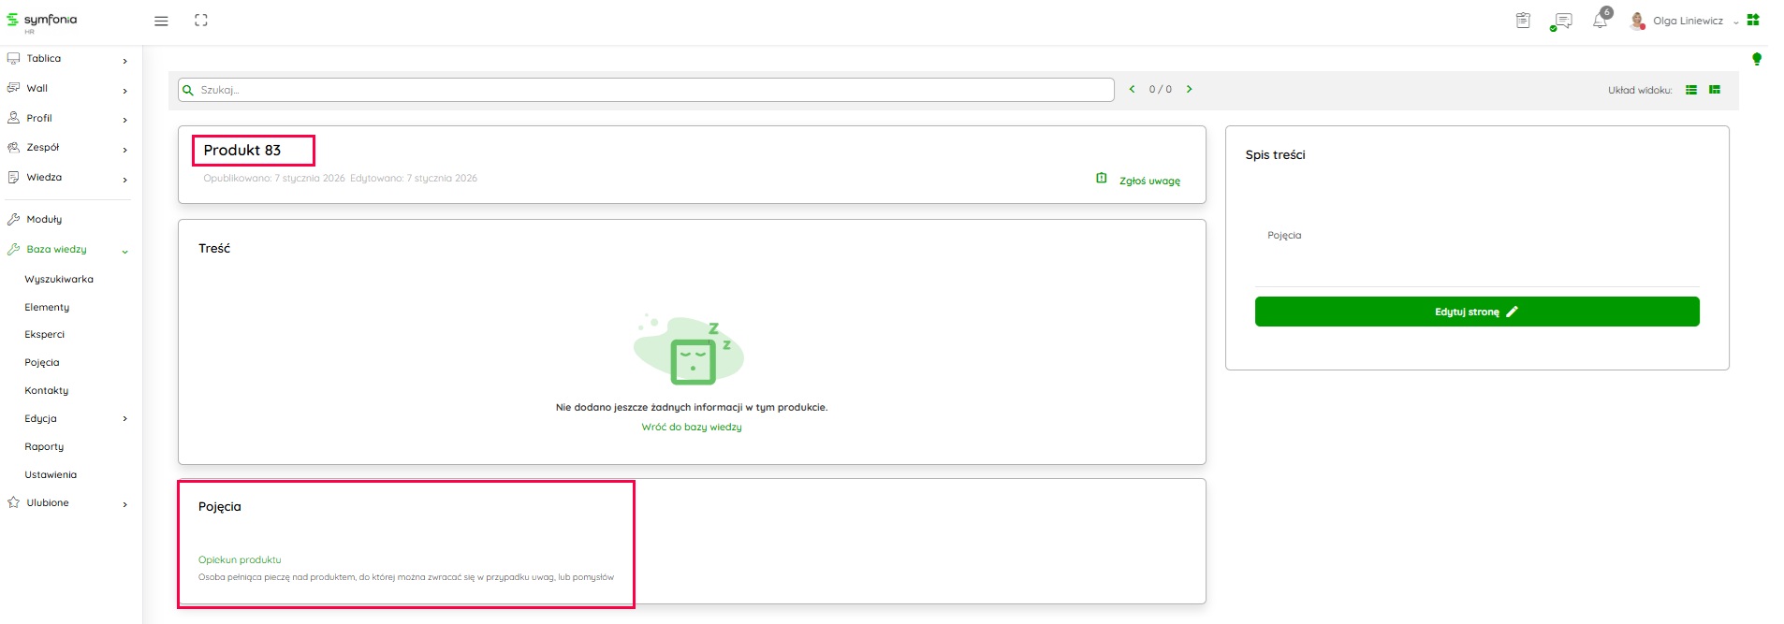Open Olga Liniewicz user dropdown
Image resolution: width=1784 pixels, height=624 pixels.
[1687, 21]
